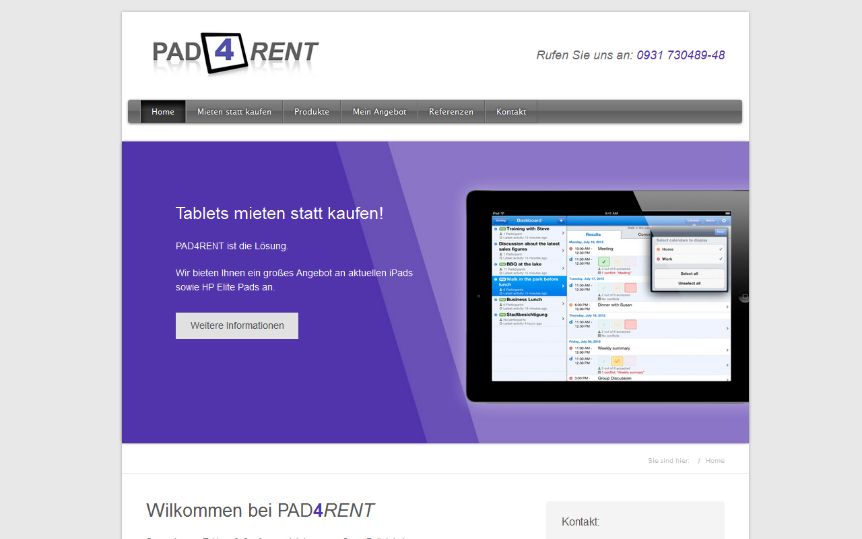
Task: Click the 'Rufen Sie uns an:' text
Action: coord(585,55)
